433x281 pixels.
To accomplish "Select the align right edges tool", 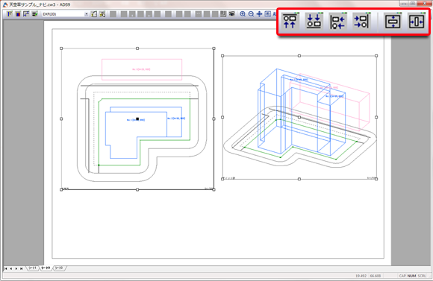I will (361, 21).
